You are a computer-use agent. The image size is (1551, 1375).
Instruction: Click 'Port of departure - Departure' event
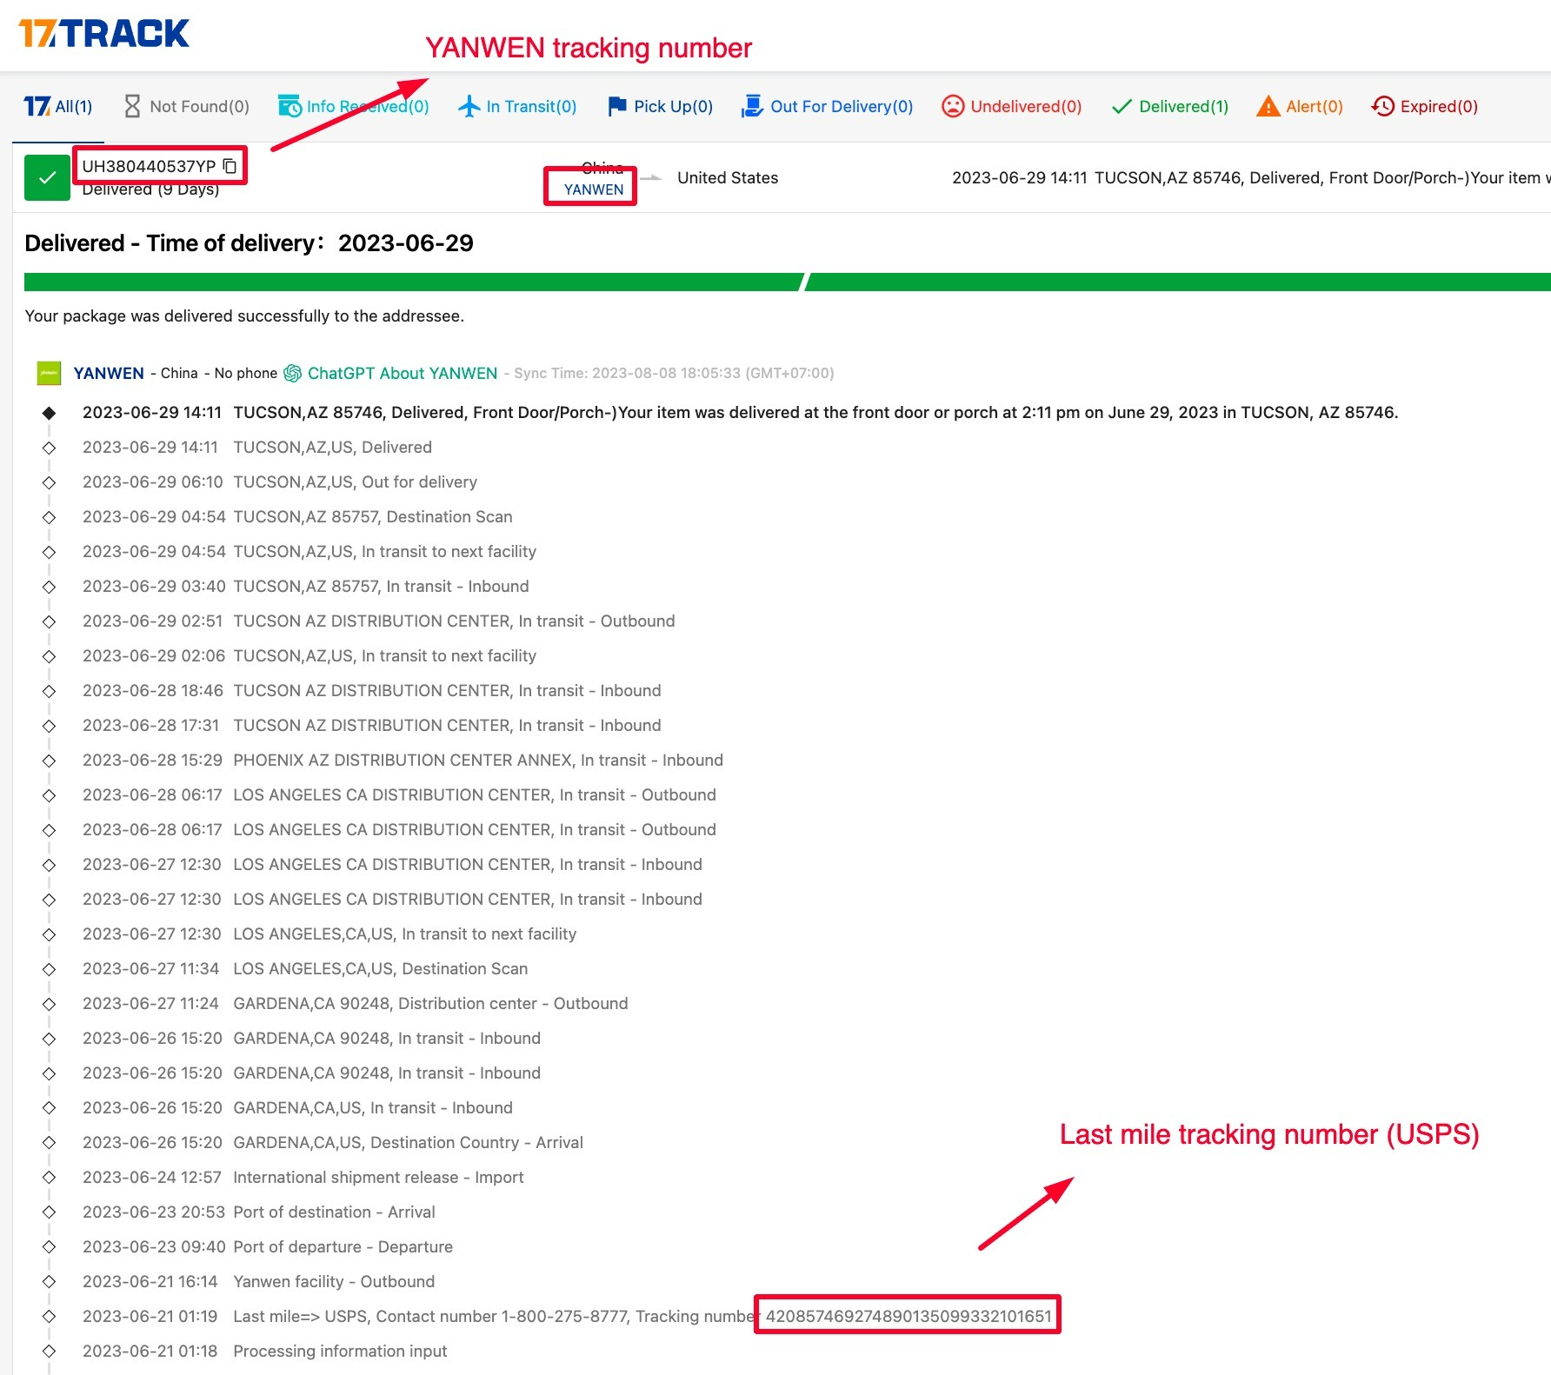tap(343, 1246)
